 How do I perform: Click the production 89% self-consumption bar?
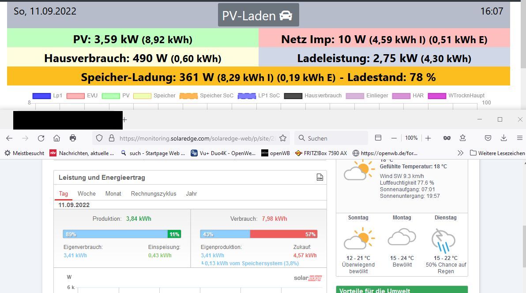tap(115, 234)
